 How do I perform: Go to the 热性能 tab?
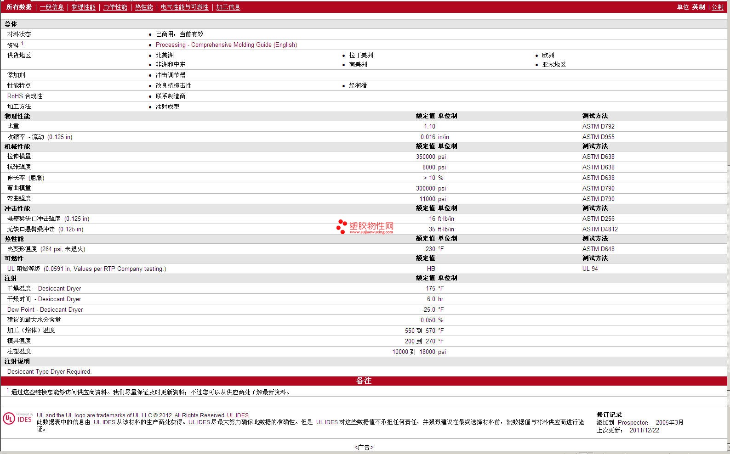click(144, 7)
